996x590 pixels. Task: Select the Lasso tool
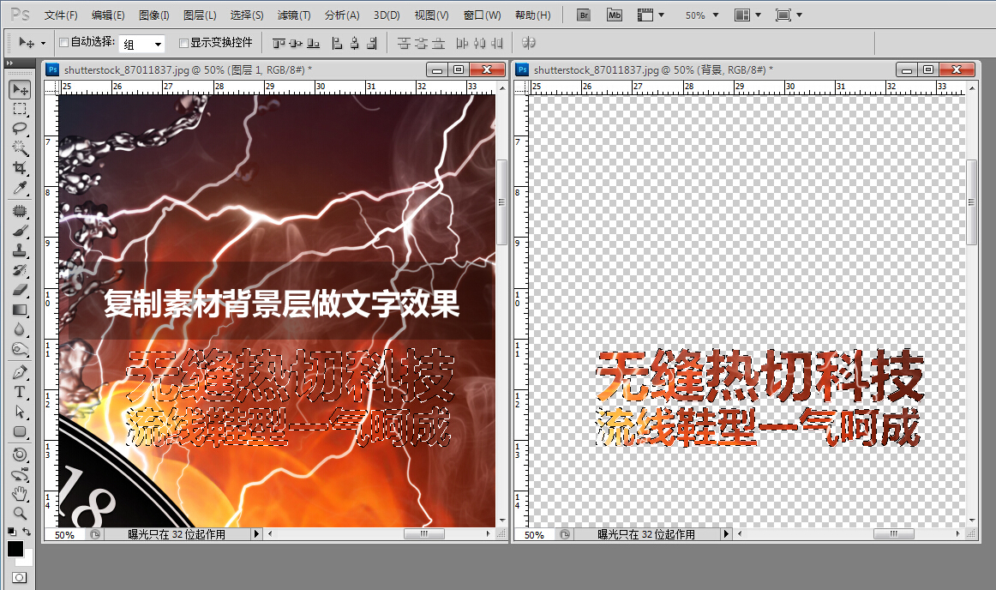point(21,129)
